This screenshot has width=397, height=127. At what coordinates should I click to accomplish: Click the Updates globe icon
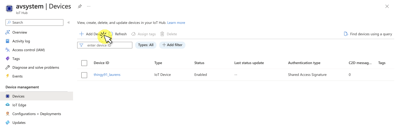pos(8,123)
